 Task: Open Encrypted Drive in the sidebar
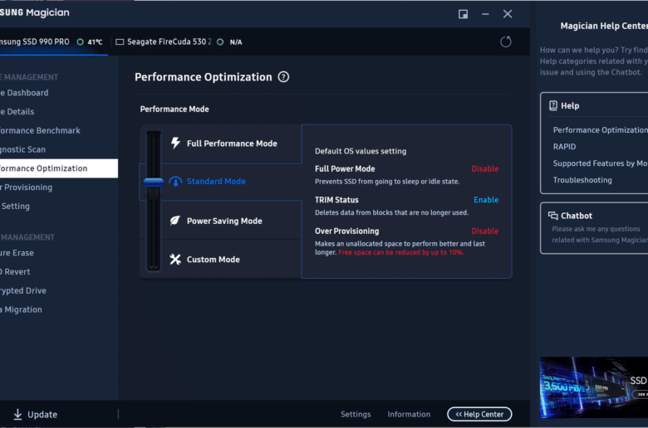tap(59, 291)
